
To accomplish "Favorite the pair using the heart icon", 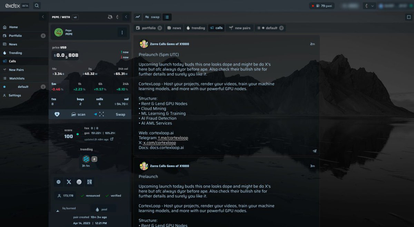I will (x=57, y=114).
